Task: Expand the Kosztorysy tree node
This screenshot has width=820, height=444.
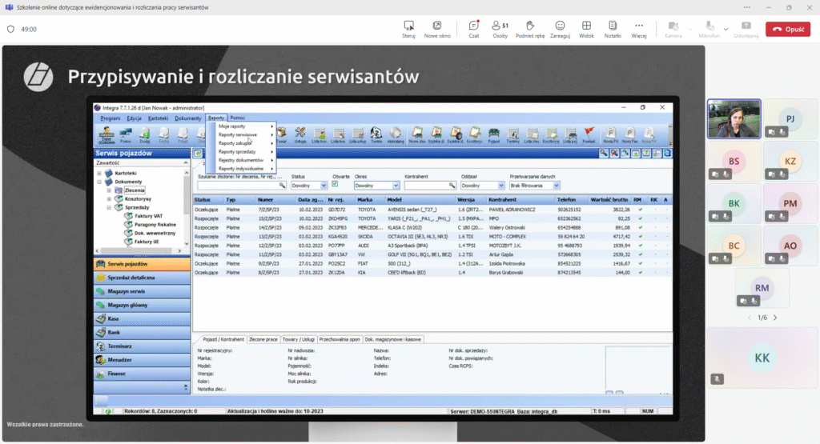Action: [109, 199]
